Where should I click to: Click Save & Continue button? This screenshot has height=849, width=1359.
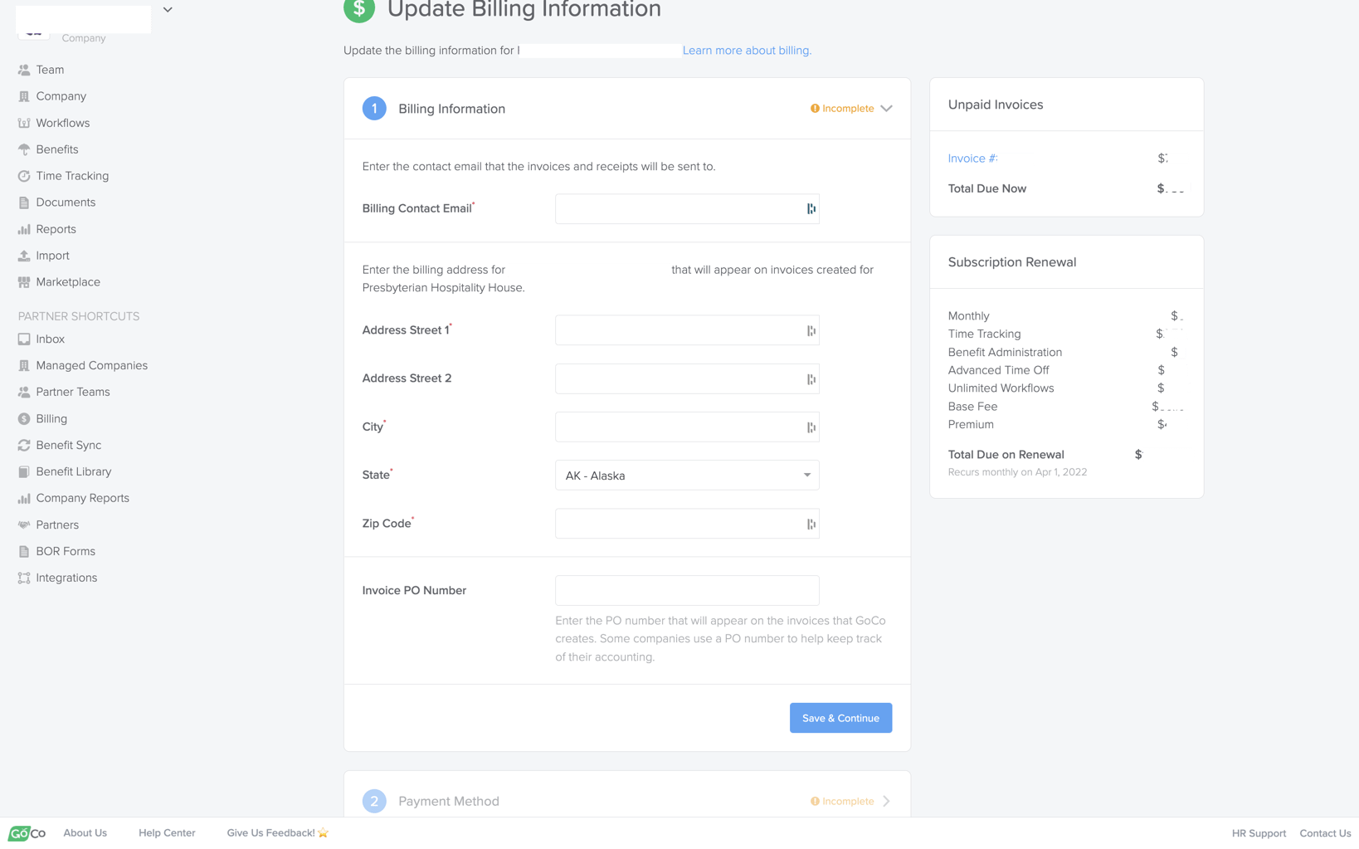[840, 719]
